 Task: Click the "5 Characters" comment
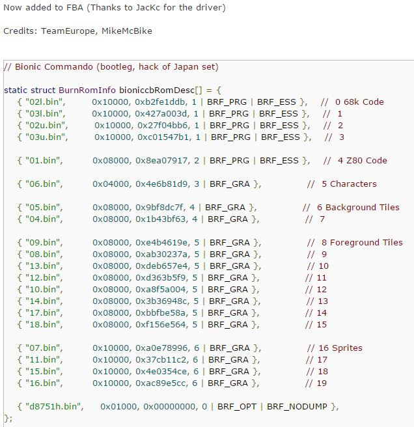pyautogui.click(x=349, y=184)
